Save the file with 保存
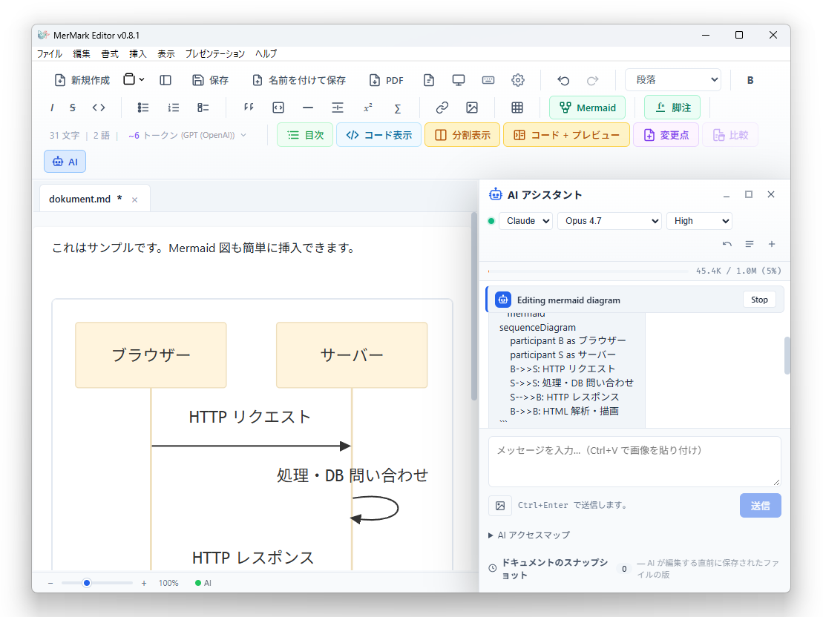The height and width of the screenshot is (617, 823). pyautogui.click(x=211, y=80)
